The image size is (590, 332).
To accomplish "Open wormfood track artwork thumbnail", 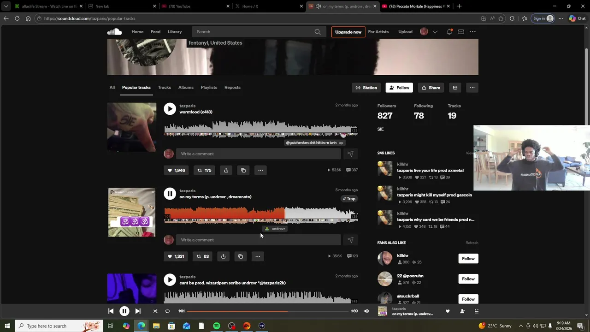I will tap(132, 127).
